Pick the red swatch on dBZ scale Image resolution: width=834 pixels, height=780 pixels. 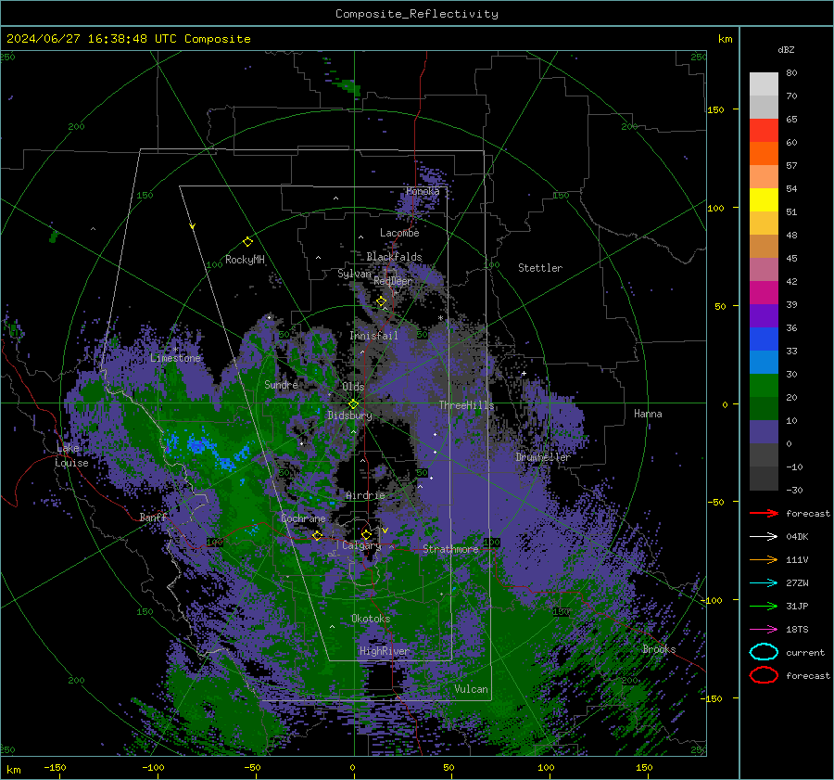click(764, 131)
